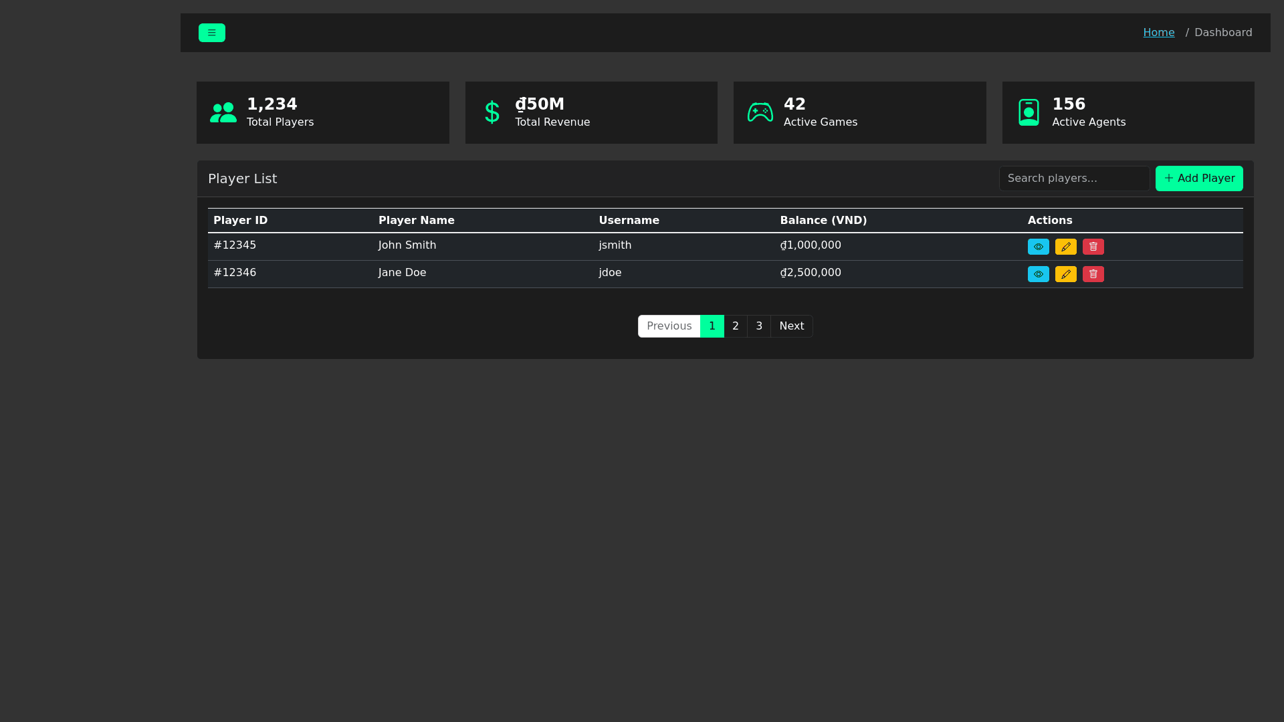Delete player John Smith
Image resolution: width=1284 pixels, height=722 pixels.
tap(1093, 246)
